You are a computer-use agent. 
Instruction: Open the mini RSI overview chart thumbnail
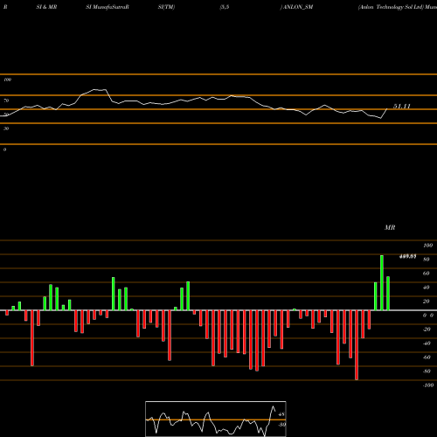[216, 419]
